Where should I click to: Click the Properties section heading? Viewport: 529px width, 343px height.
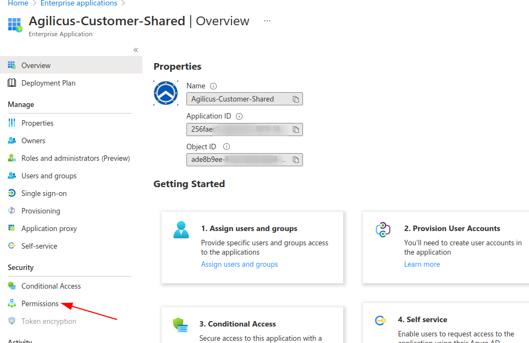click(178, 66)
